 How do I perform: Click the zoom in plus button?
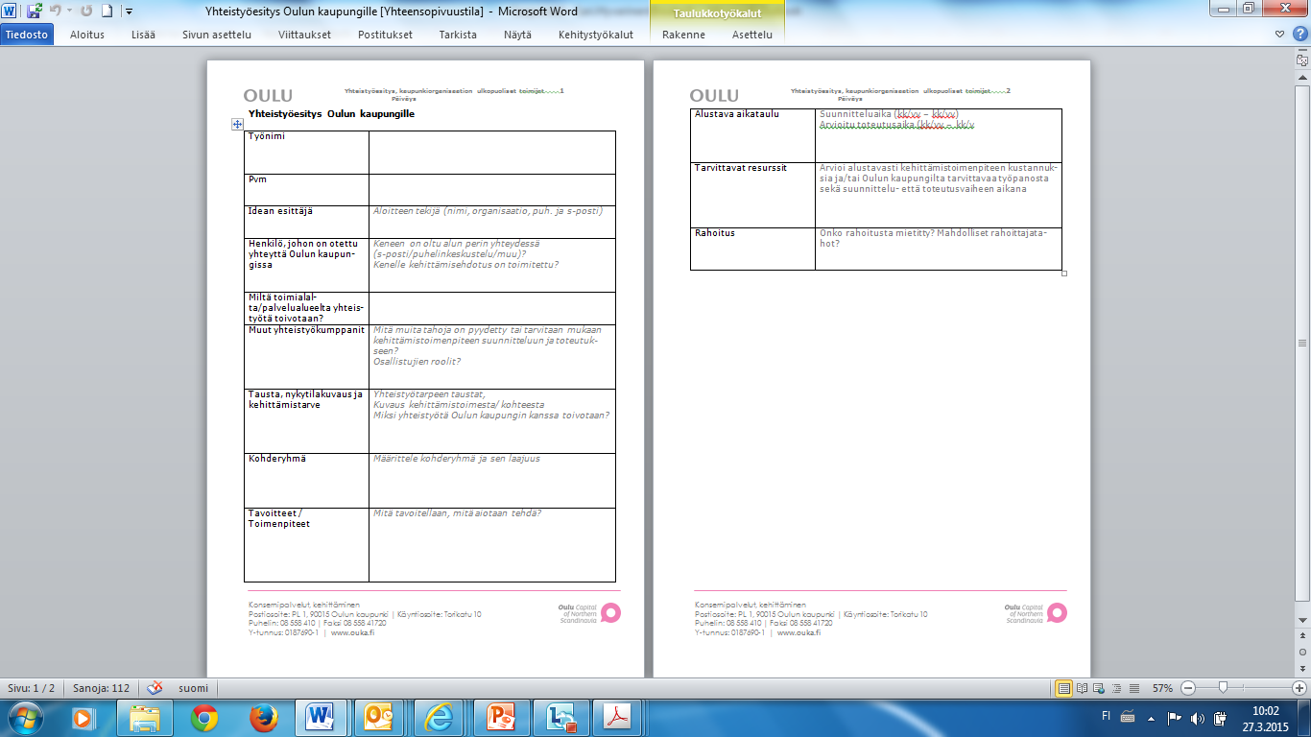[x=1299, y=688]
